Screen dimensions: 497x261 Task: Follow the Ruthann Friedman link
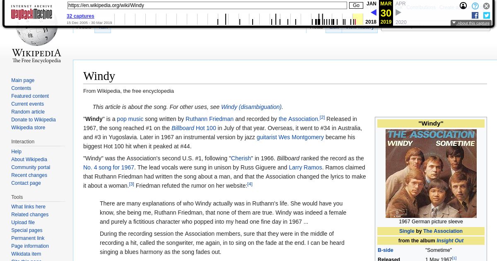coord(210,119)
